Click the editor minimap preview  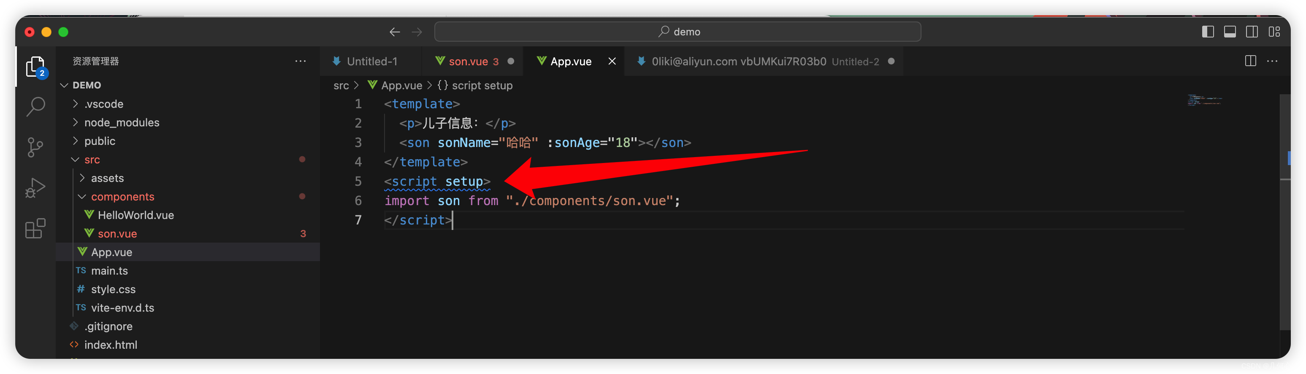point(1204,100)
